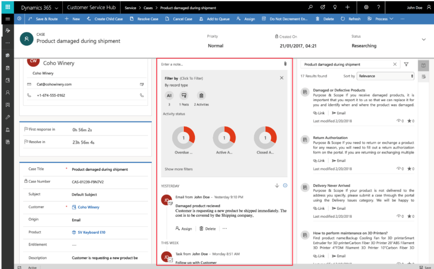The width and height of the screenshot is (434, 269).
Task: Click the New command button
Action: tap(72, 19)
